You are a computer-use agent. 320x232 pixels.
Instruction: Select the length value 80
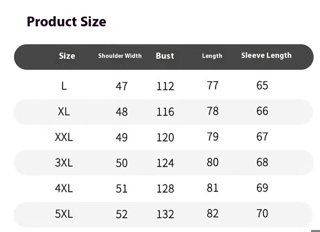(213, 162)
